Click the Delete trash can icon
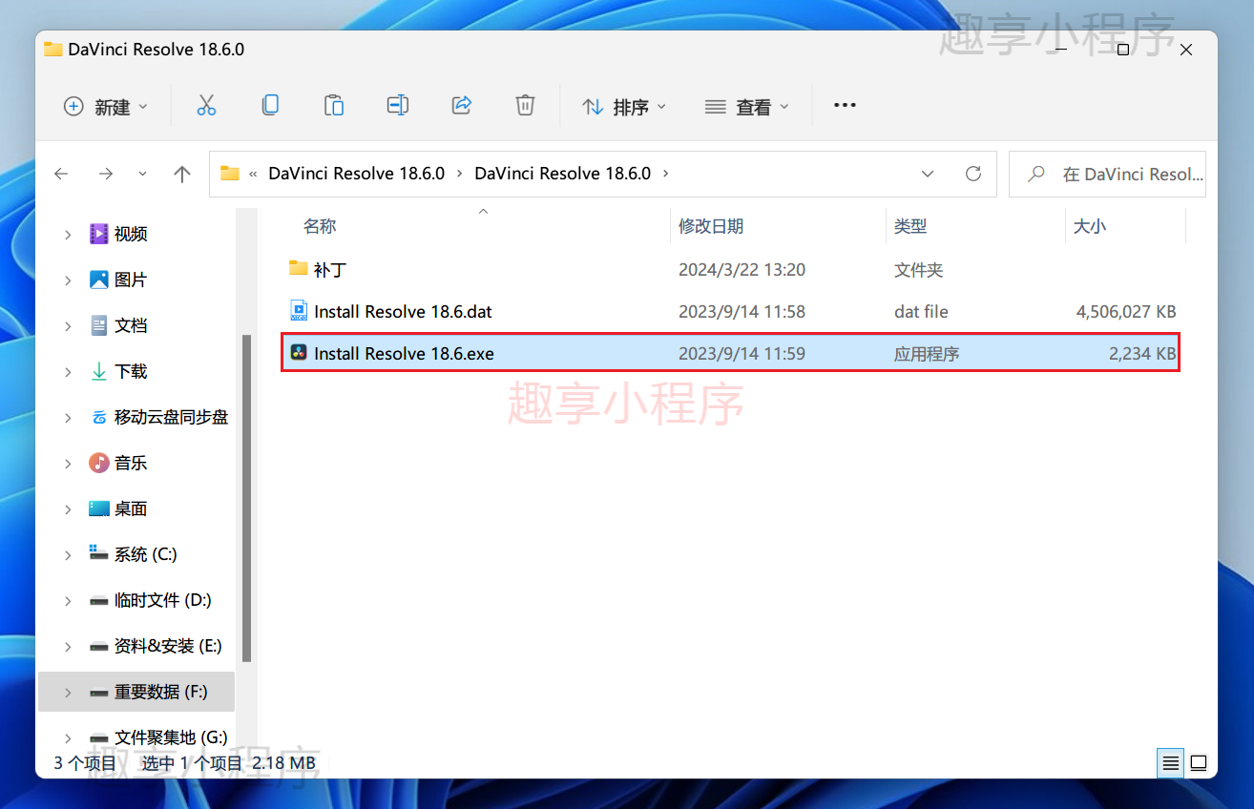Screen dimensions: 1254x809 point(525,106)
